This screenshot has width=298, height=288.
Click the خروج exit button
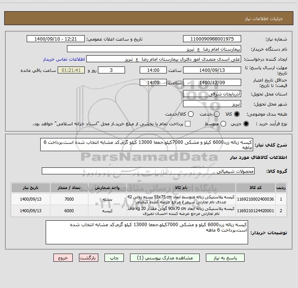pyautogui.click(x=63, y=258)
